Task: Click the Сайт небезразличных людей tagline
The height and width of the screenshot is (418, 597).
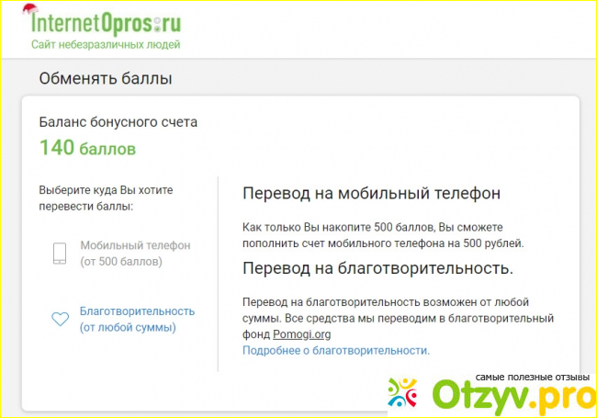Action: 106,44
